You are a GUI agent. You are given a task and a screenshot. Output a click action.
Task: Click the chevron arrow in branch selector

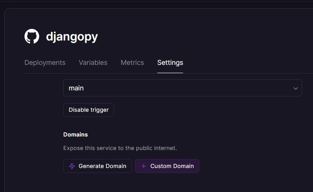pos(295,88)
